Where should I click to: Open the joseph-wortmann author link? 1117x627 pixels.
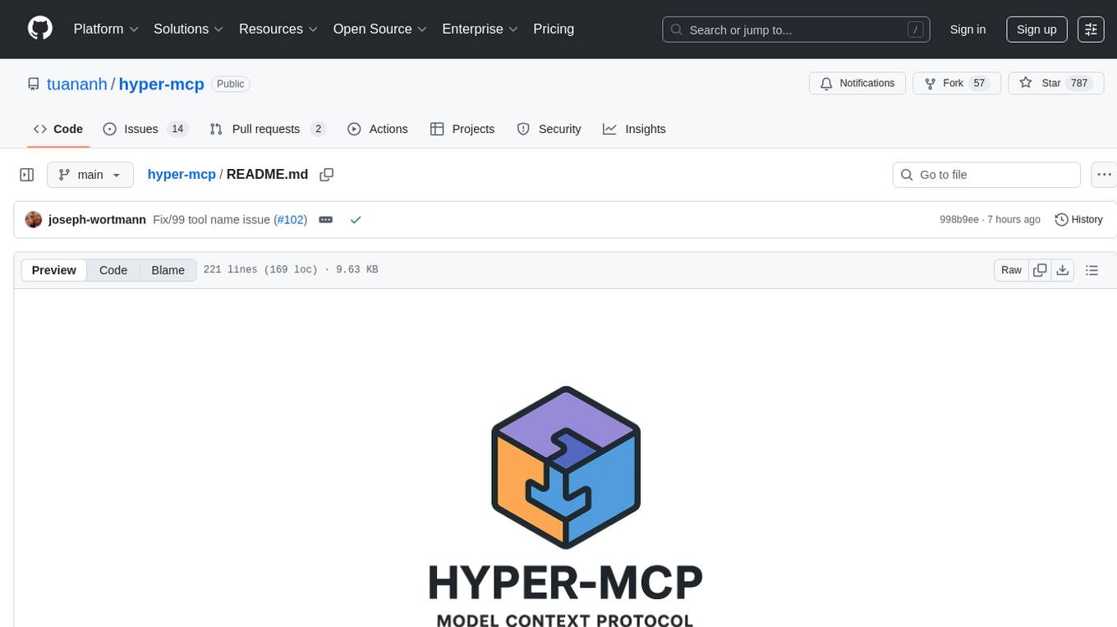tap(97, 220)
